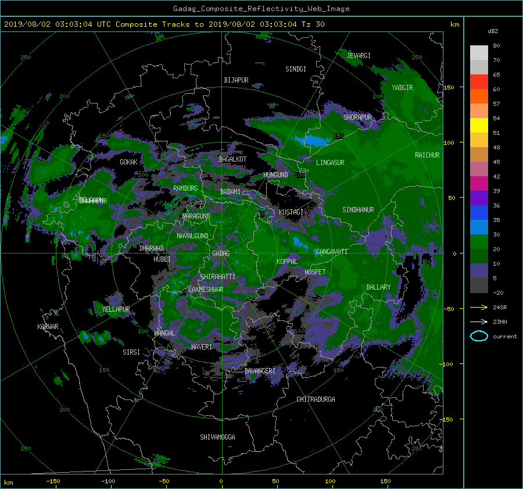This screenshot has height=489, width=523.
Task: Select the red 65–60 dBZ legend swatch
Action: coord(479,82)
